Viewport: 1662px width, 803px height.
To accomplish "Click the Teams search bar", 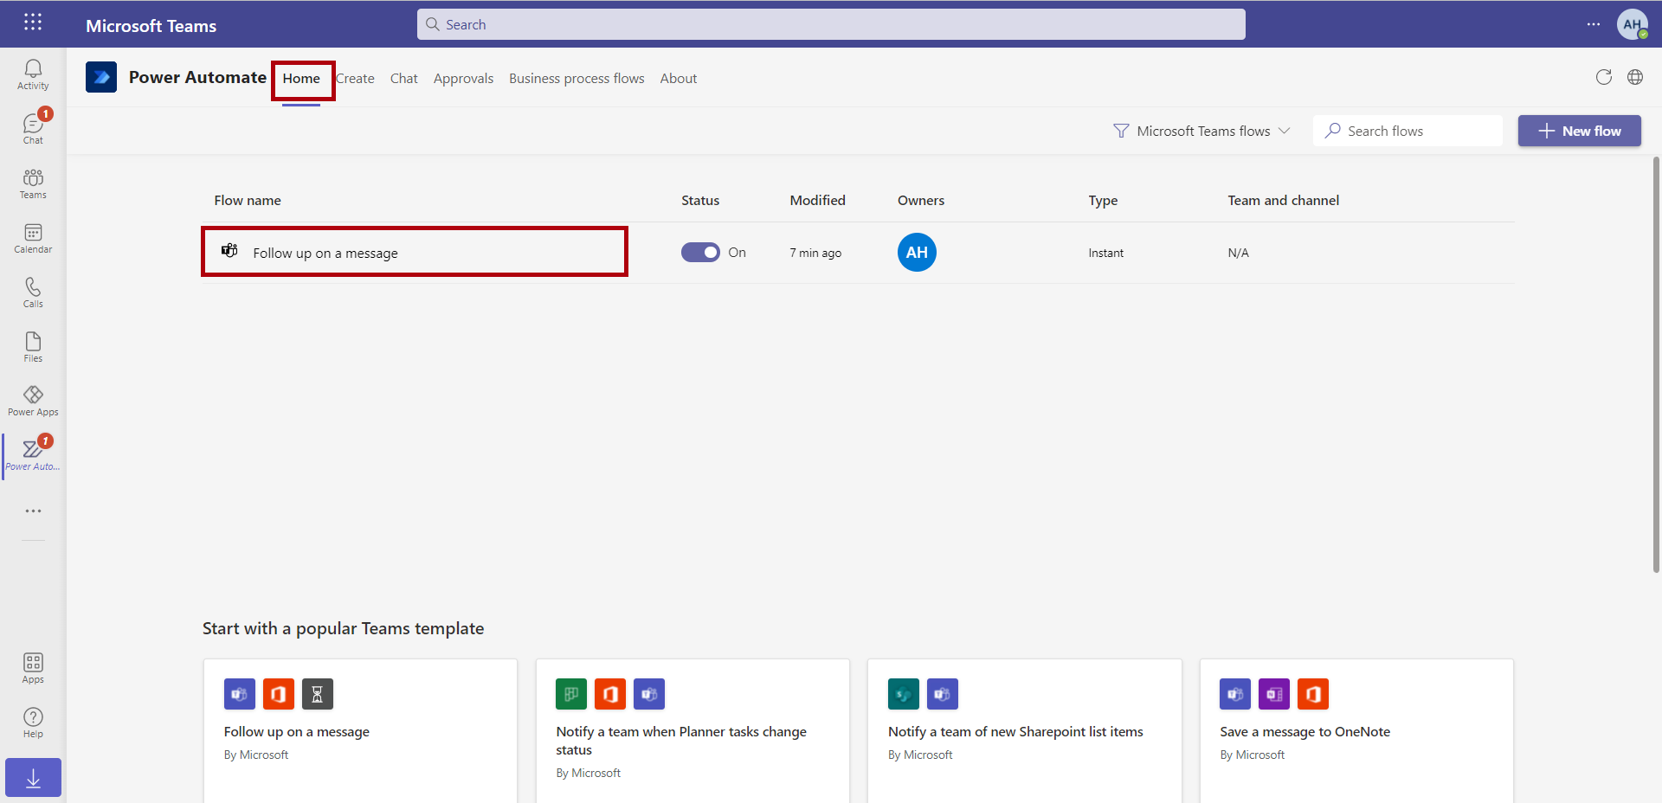I will coord(831,24).
